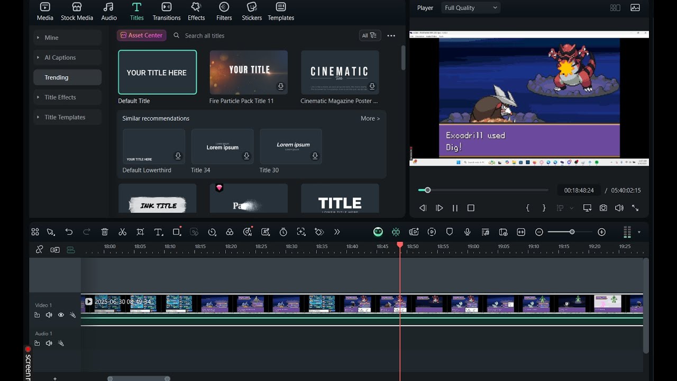This screenshot has width=677, height=381.
Task: Click the Select pointer tool icon
Action: click(x=51, y=232)
